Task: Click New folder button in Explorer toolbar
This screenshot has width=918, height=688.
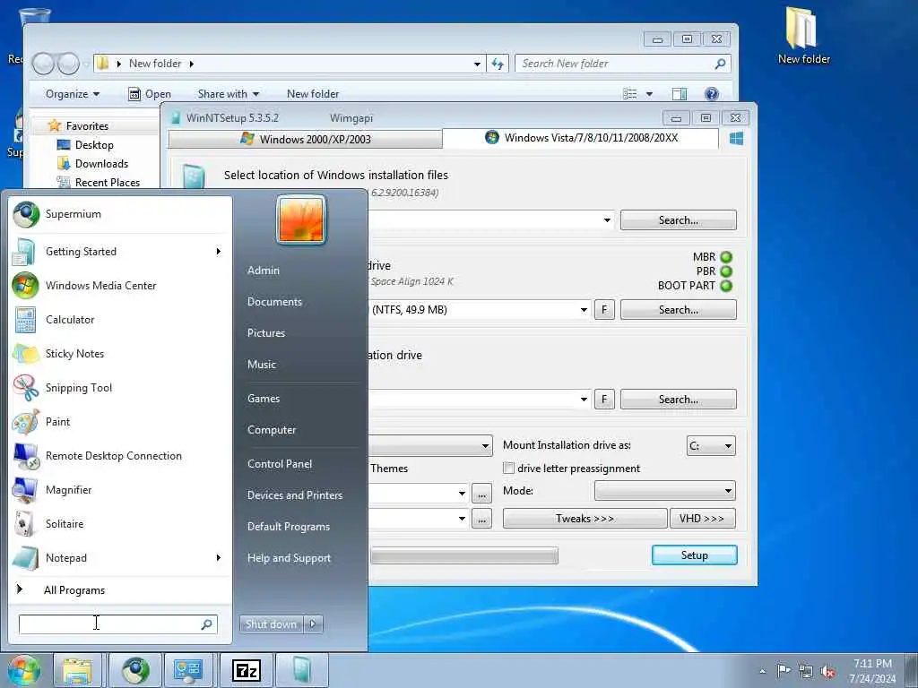Action: click(313, 94)
